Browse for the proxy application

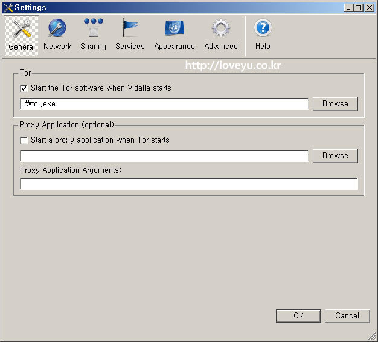coord(335,156)
